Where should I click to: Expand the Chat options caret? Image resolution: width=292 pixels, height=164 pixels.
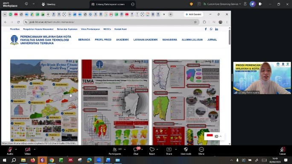tap(142, 149)
